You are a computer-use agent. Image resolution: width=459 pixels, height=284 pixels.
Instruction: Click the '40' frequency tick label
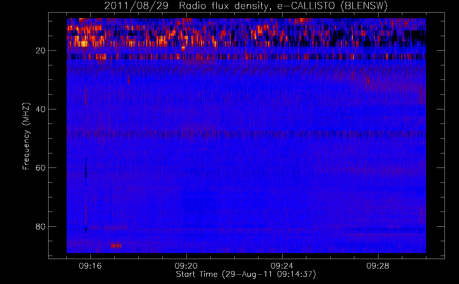click(x=41, y=109)
